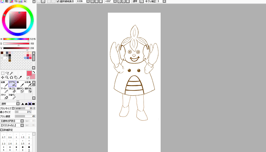Pick brush size 3.5 preset
266x152 pixels.
[x=23, y=142]
